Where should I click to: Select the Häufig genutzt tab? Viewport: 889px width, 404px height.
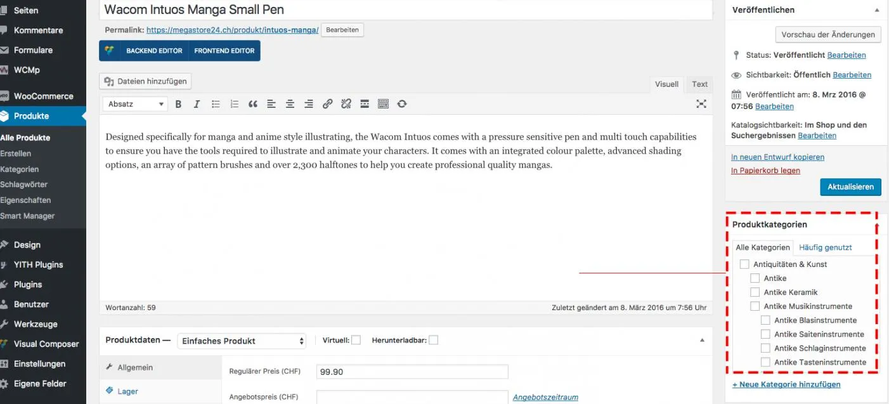pyautogui.click(x=826, y=248)
